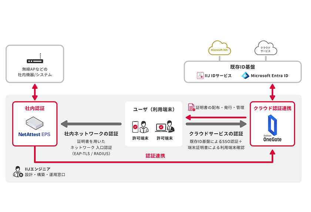The height and width of the screenshot is (212, 311).
Task: Select the NetAttest EPS appliance icon
Action: tap(34, 123)
